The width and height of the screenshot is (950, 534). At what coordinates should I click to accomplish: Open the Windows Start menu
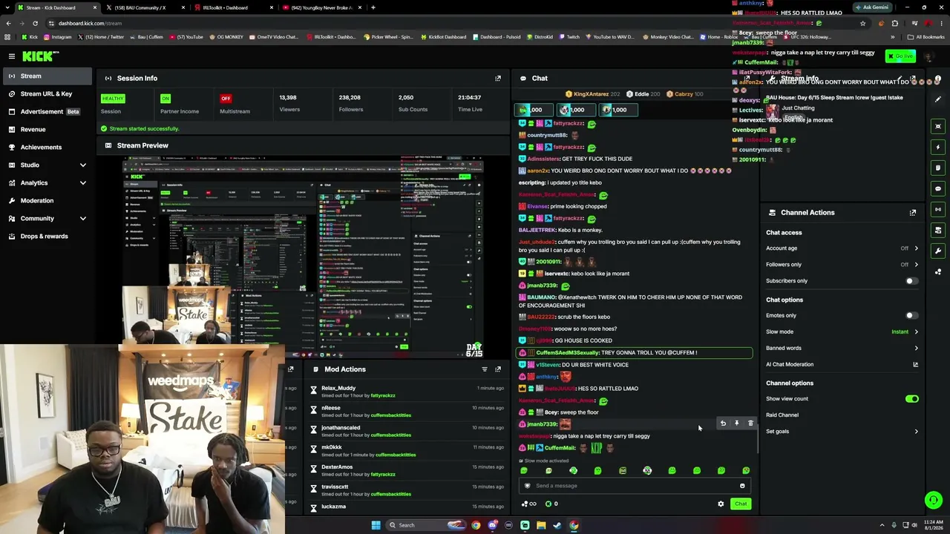click(376, 525)
